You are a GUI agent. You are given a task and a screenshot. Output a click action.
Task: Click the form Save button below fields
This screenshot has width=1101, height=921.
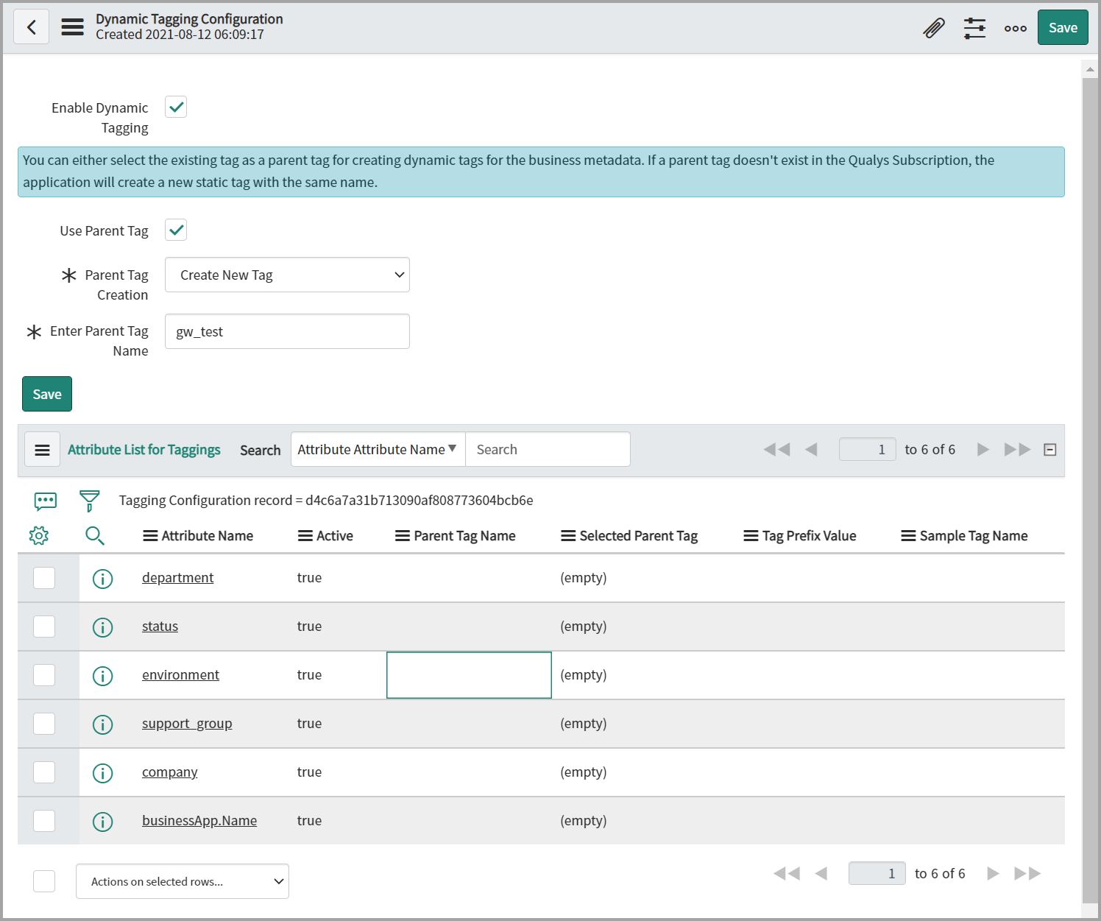(47, 394)
